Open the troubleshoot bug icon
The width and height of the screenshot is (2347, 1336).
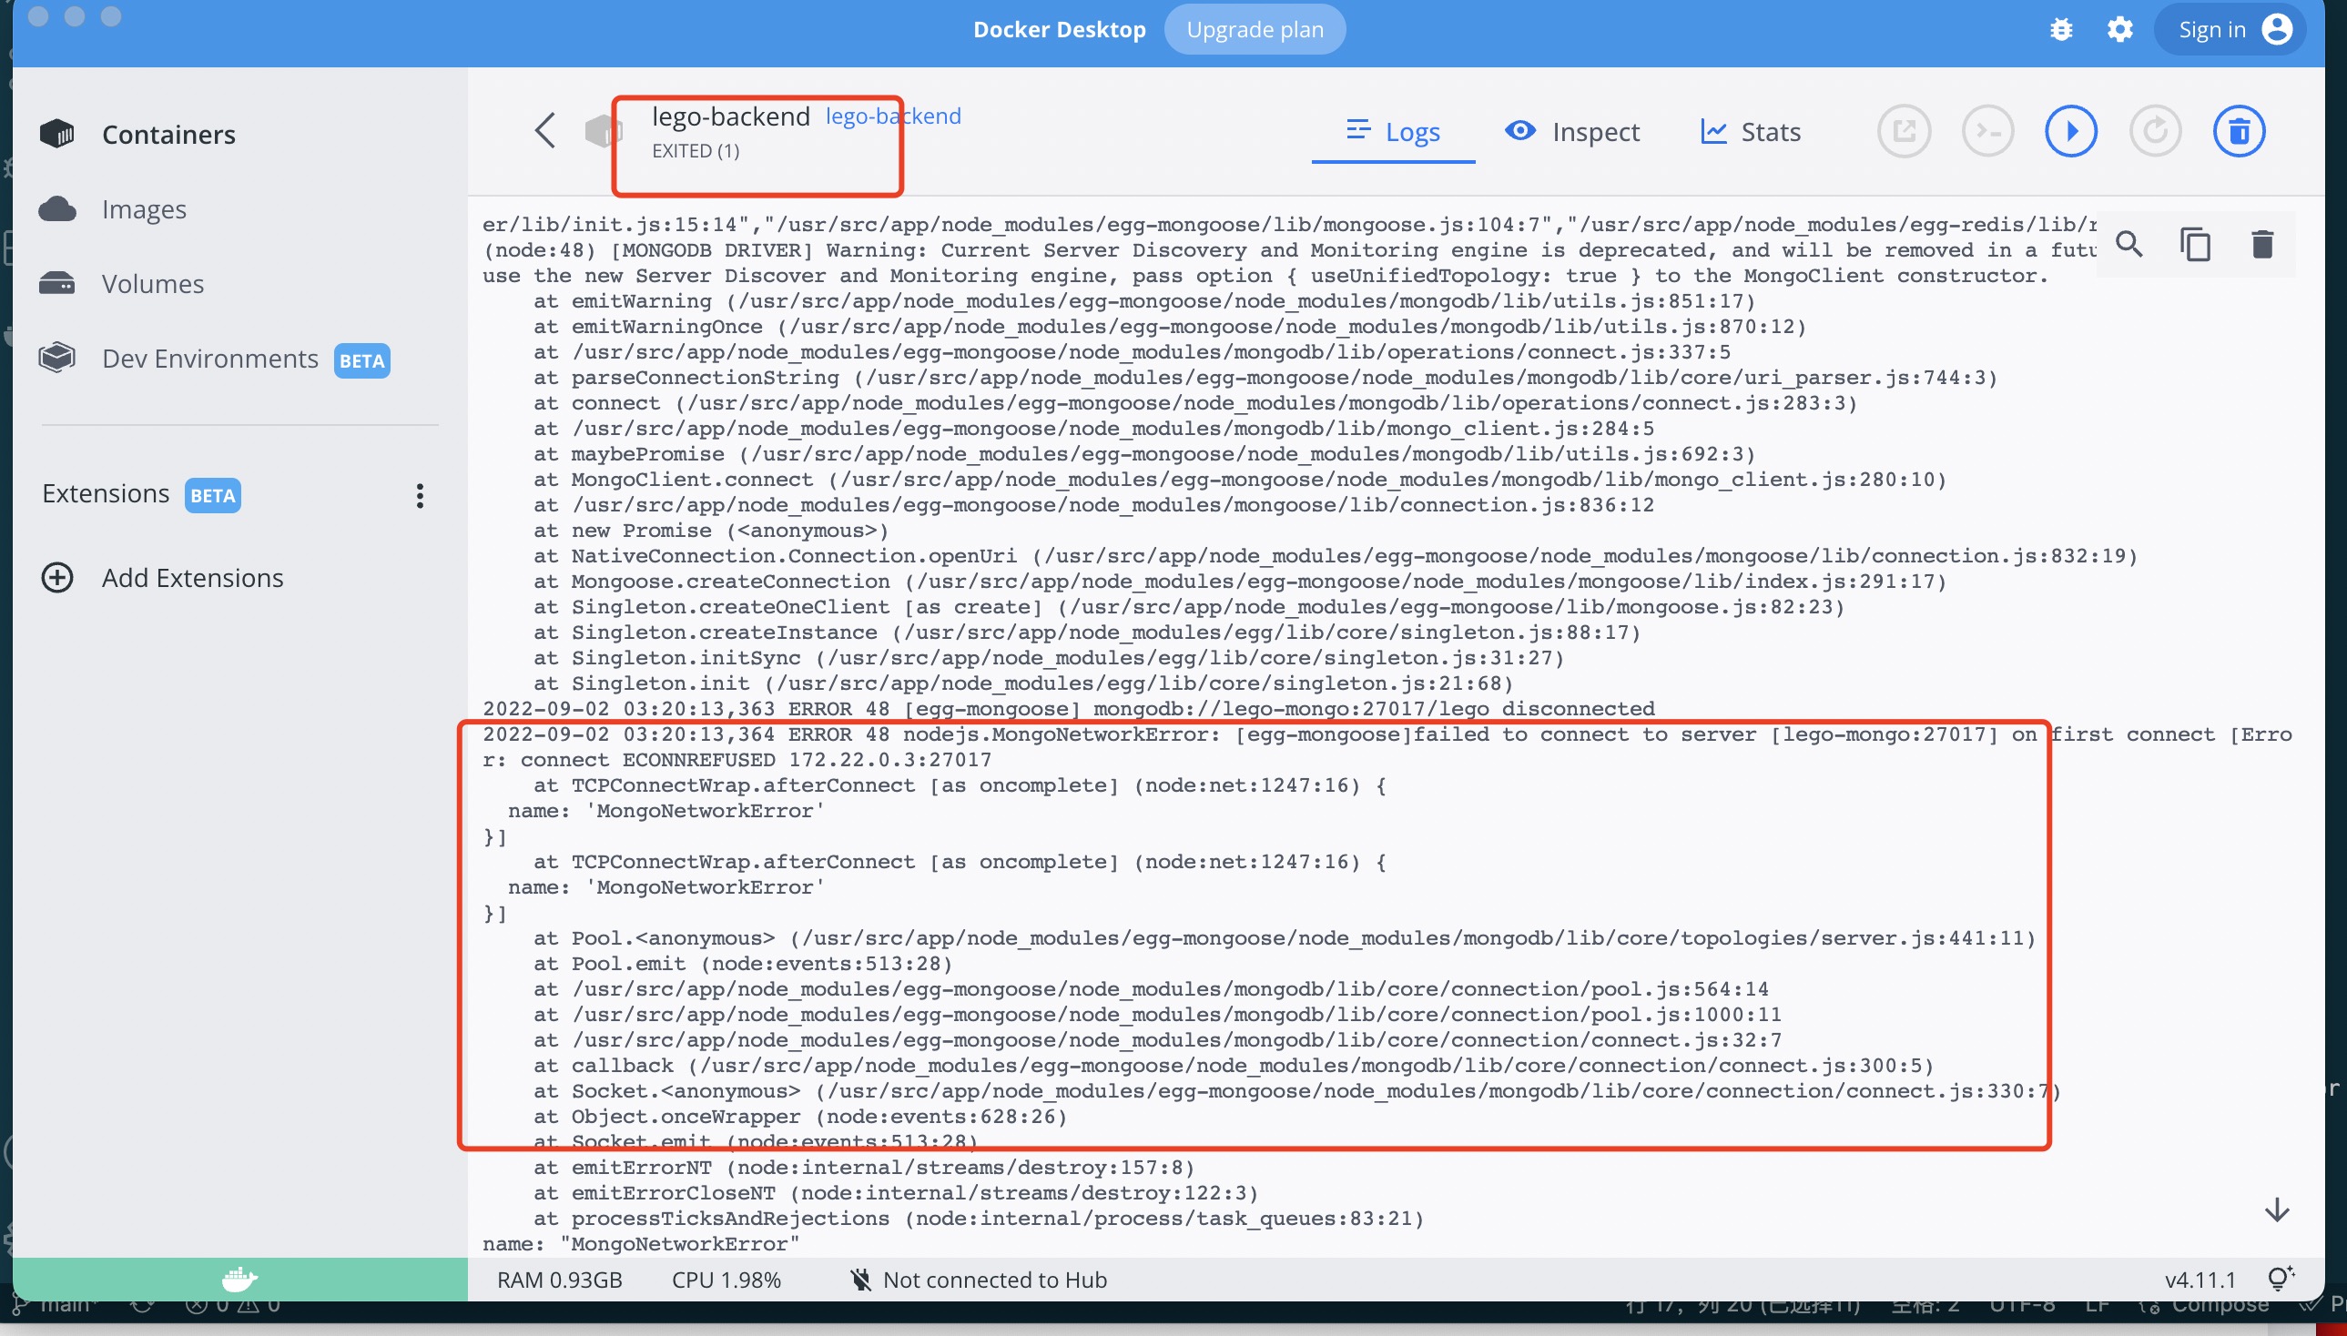[2060, 29]
